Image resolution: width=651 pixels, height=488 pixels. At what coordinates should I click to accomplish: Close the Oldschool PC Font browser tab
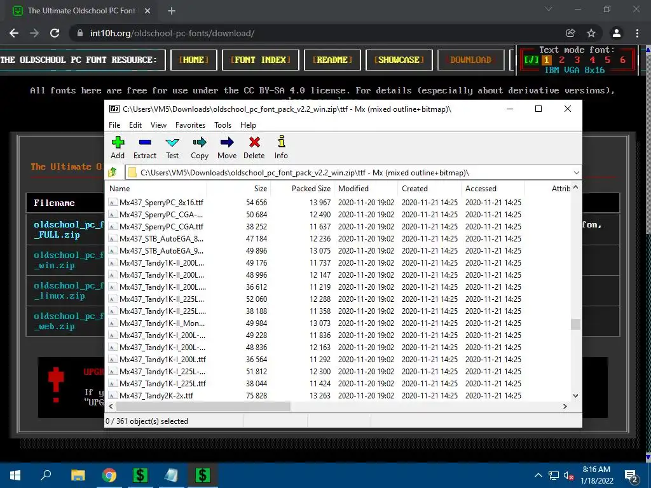(147, 11)
